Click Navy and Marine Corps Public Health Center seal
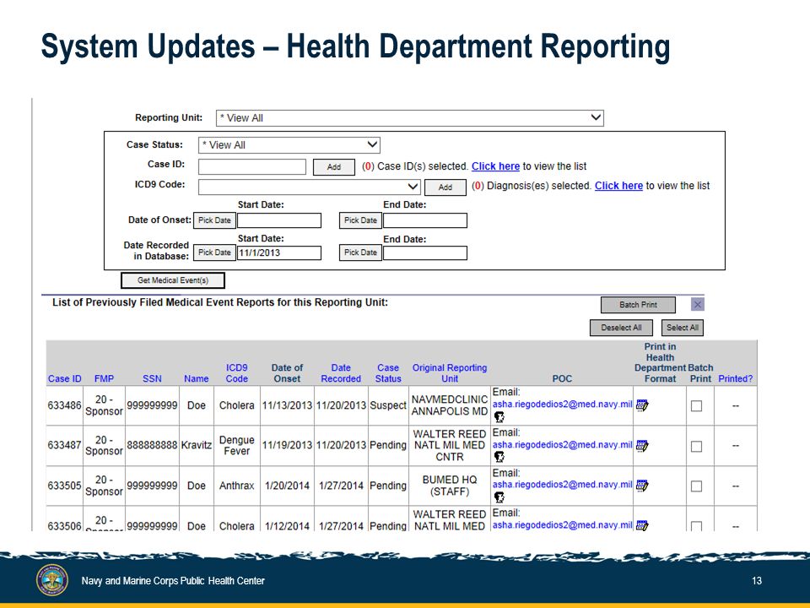 click(52, 580)
